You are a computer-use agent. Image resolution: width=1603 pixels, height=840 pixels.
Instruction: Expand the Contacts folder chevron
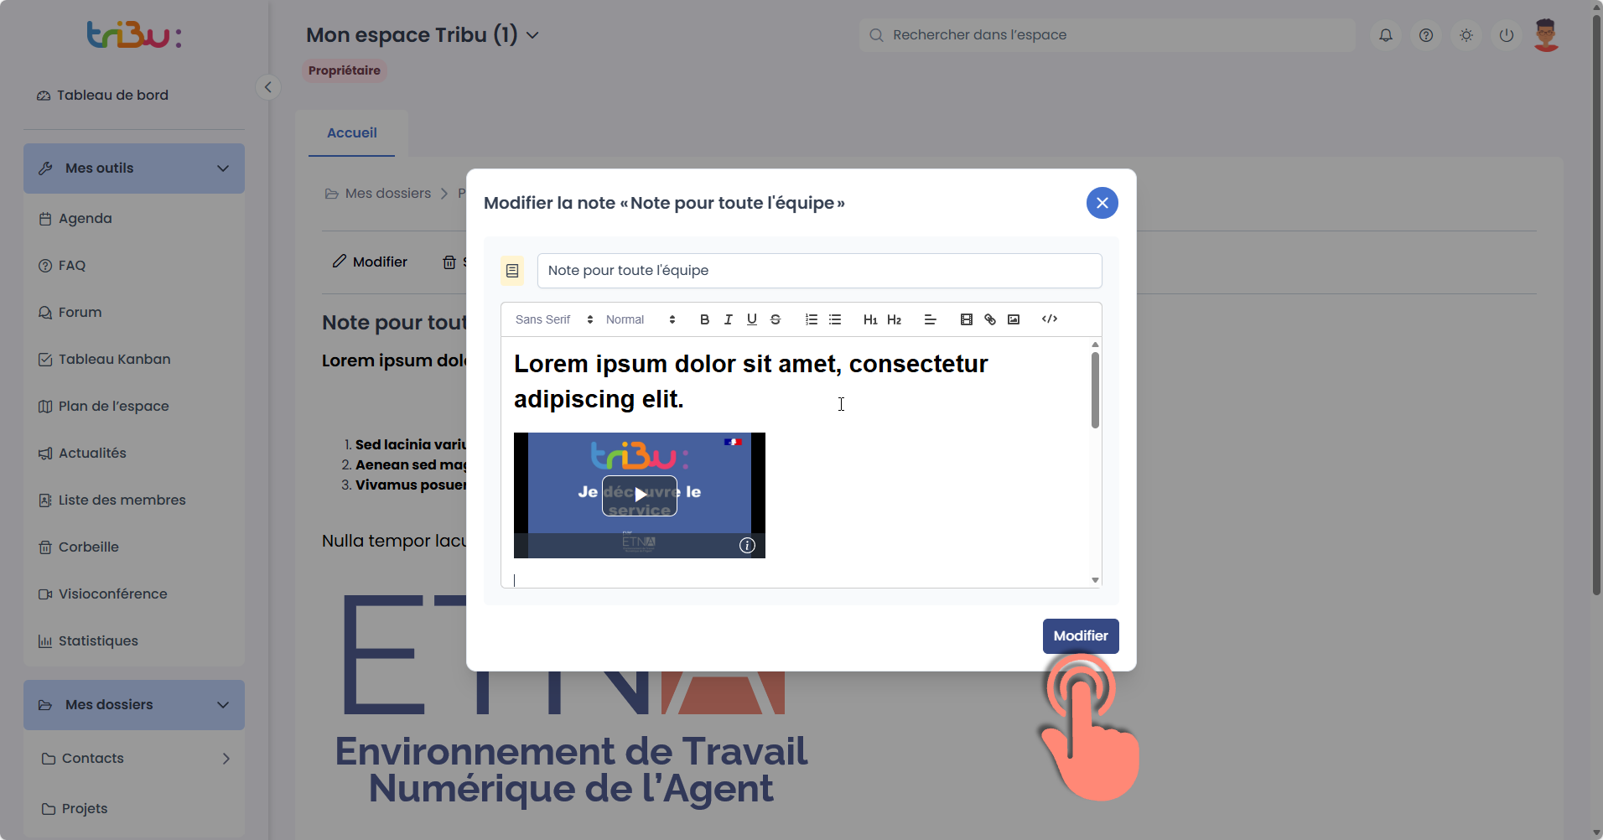tap(226, 759)
